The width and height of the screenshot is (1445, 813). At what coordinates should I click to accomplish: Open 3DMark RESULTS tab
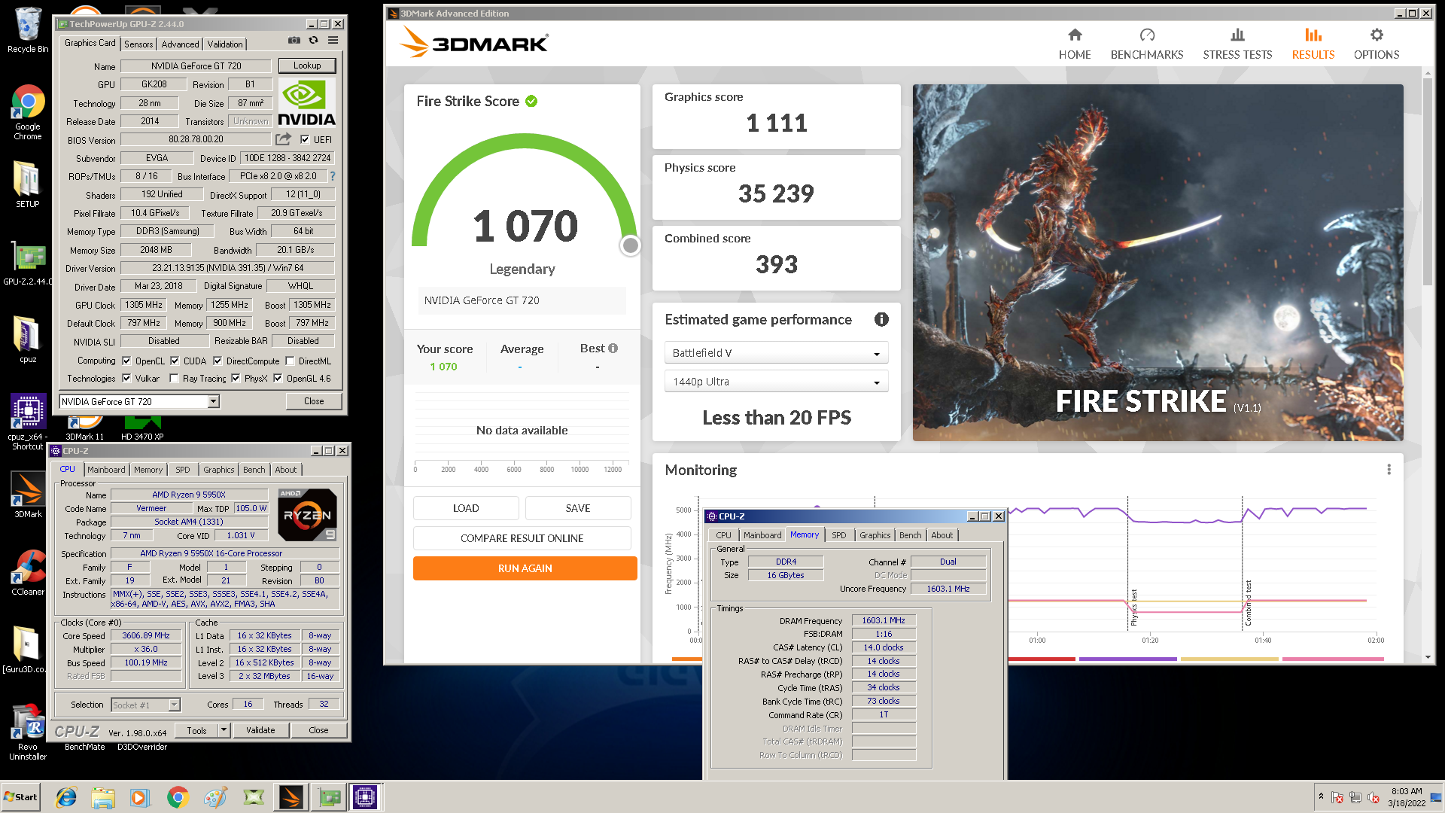[x=1313, y=44]
